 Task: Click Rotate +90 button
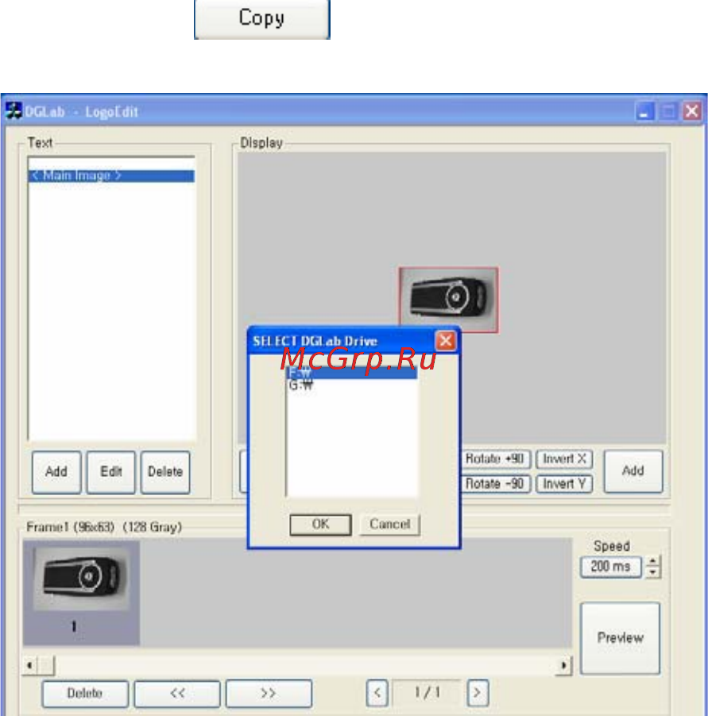495,459
